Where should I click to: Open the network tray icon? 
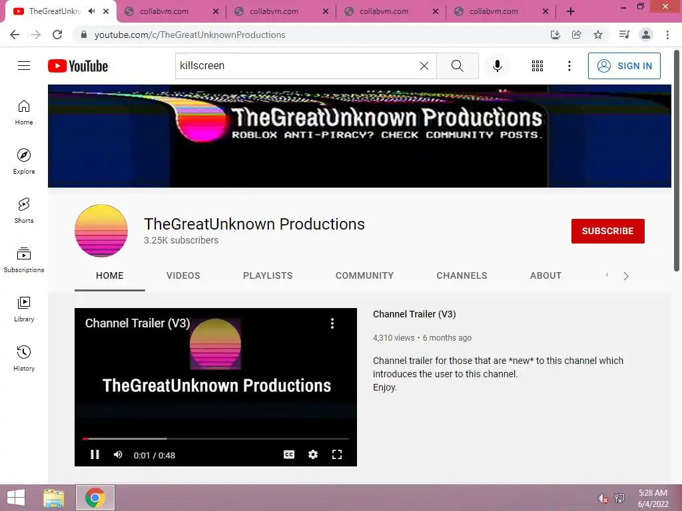tap(619, 498)
